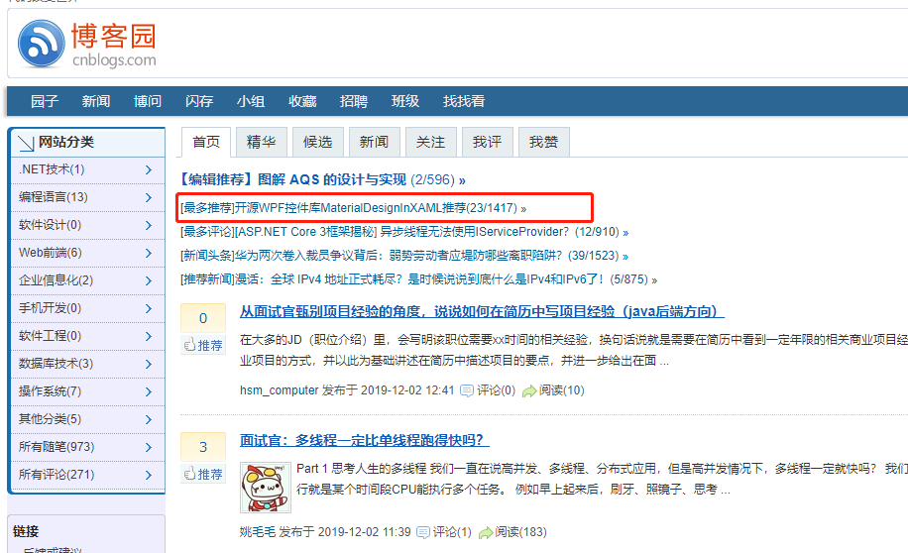
Task: Switch to the 首页 tab
Action: pos(206,142)
